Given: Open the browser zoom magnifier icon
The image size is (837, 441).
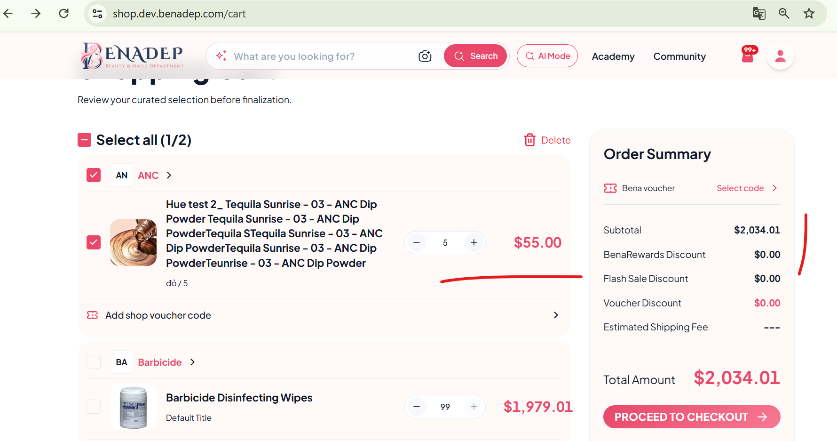Looking at the screenshot, I should 784,13.
